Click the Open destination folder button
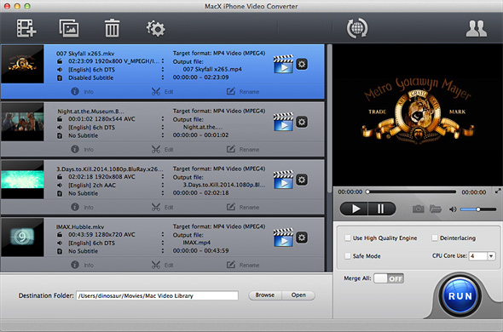503x332 pixels. (298, 295)
